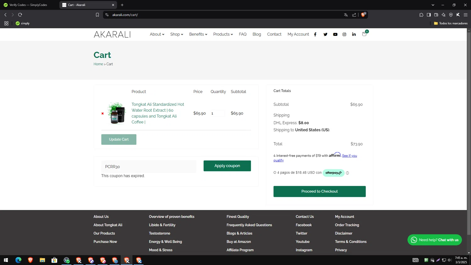
Task: Click the quantity input field
Action: pos(218,113)
